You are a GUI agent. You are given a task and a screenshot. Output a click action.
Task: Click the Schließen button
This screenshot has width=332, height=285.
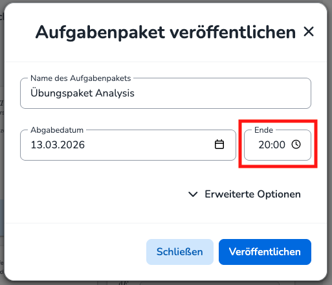[180, 252]
